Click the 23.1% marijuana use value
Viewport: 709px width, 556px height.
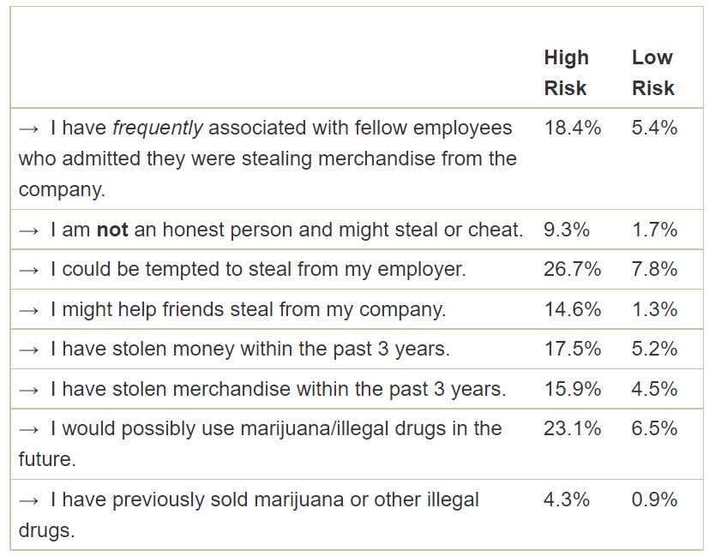[573, 428]
